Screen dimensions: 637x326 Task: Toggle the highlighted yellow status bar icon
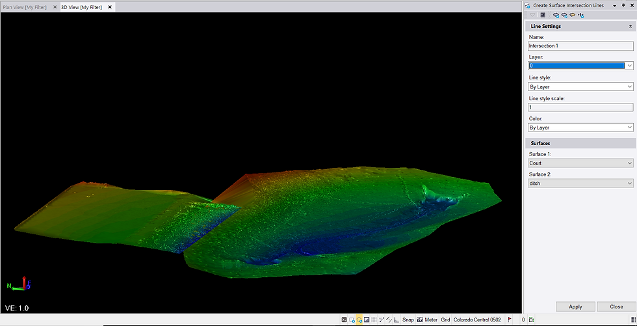(359, 320)
